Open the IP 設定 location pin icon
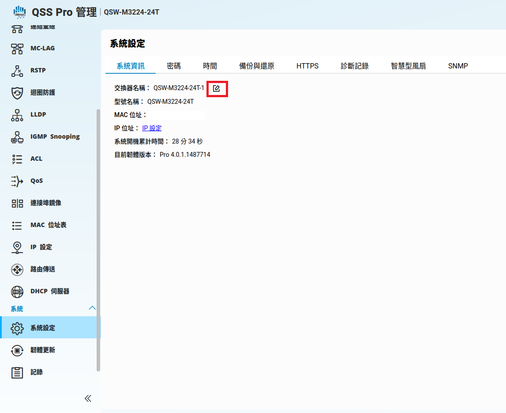The height and width of the screenshot is (413, 506). tap(17, 247)
